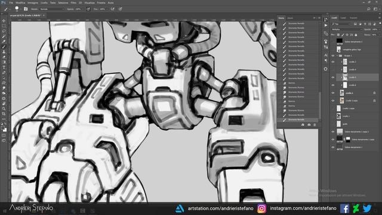Switch to the Canali tab
The width and height of the screenshot is (382, 215).
[343, 18]
